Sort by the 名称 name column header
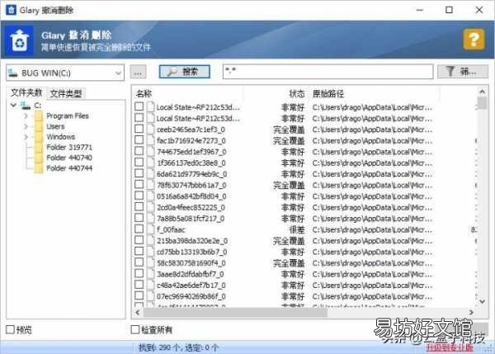Screen dimensions: 495x354 tap(144, 94)
